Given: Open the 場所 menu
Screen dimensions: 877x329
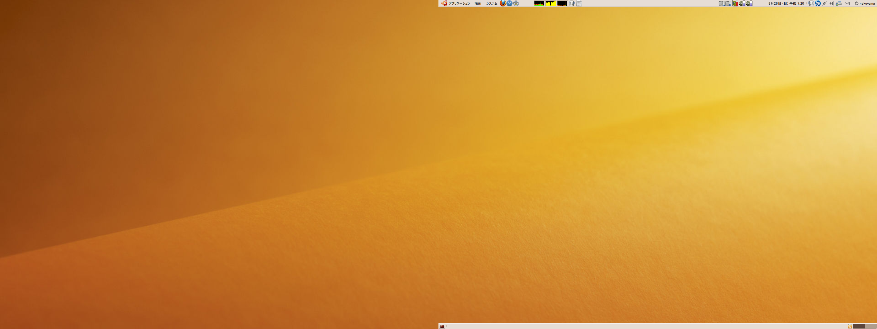Looking at the screenshot, I should [x=478, y=3].
